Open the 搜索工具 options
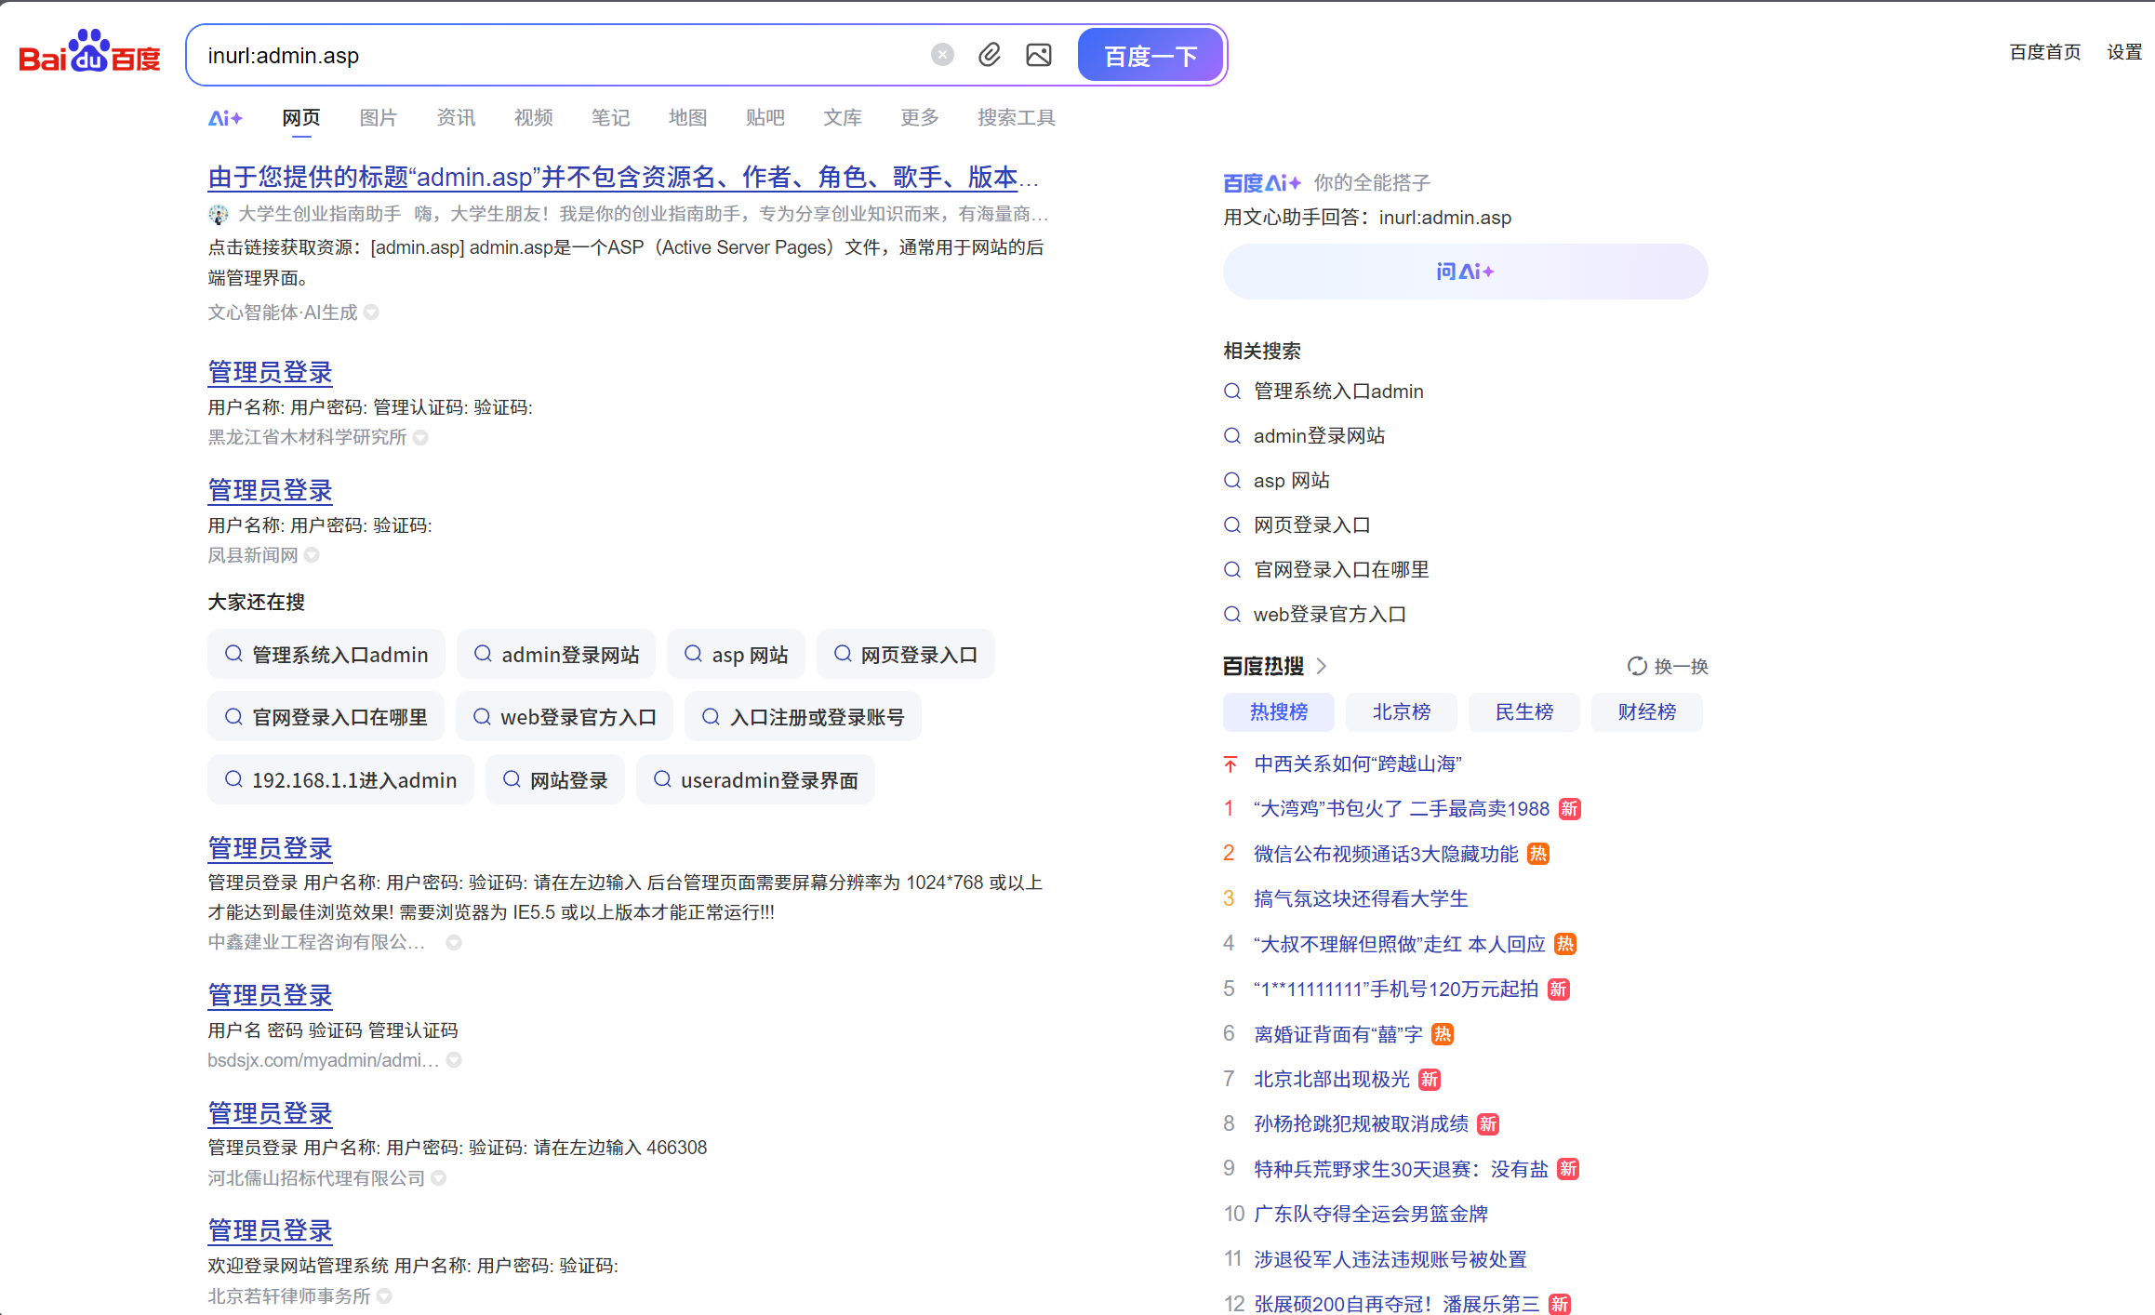Screen dimensions: 2155x1315 click(x=1015, y=117)
